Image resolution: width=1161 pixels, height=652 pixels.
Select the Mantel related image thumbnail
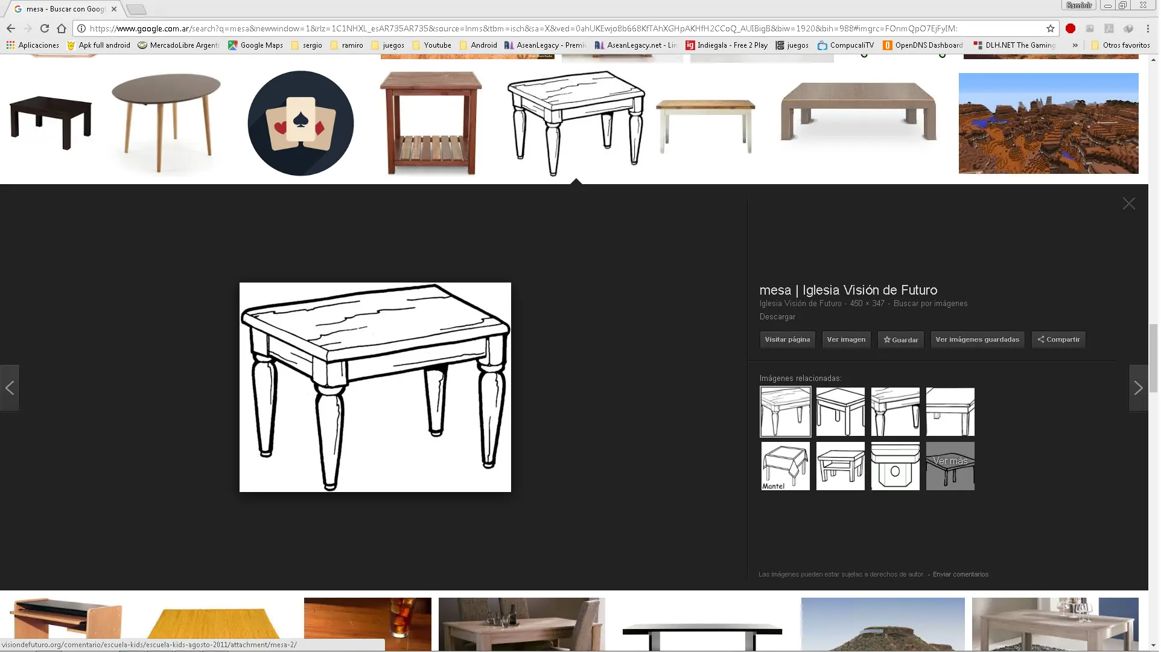[785, 466]
